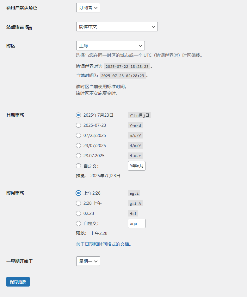Pick the 23/07/2025 date format
Screen dimensions: 247x297
(x=78, y=145)
